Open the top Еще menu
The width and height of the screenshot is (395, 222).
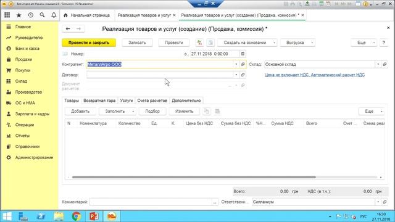coord(364,43)
